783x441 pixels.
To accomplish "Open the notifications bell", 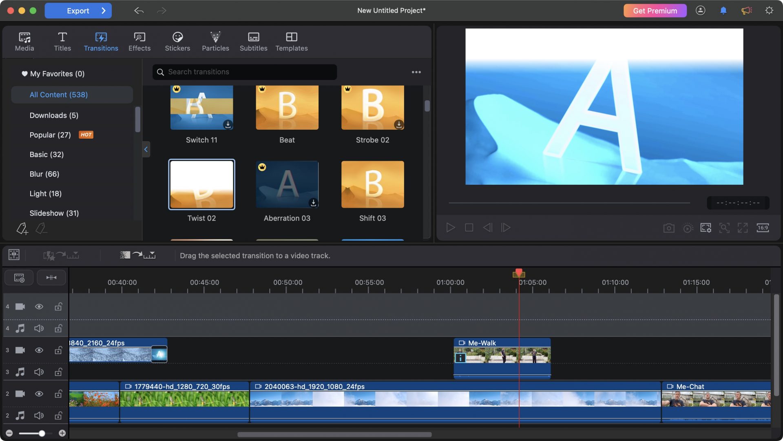I will pyautogui.click(x=723, y=11).
